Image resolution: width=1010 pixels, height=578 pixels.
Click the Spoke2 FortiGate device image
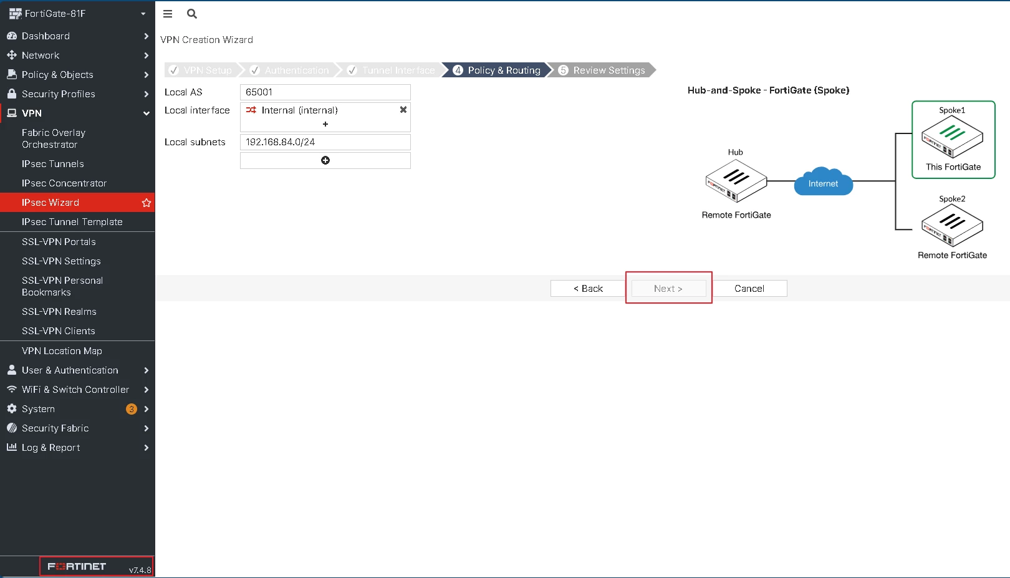click(x=953, y=225)
